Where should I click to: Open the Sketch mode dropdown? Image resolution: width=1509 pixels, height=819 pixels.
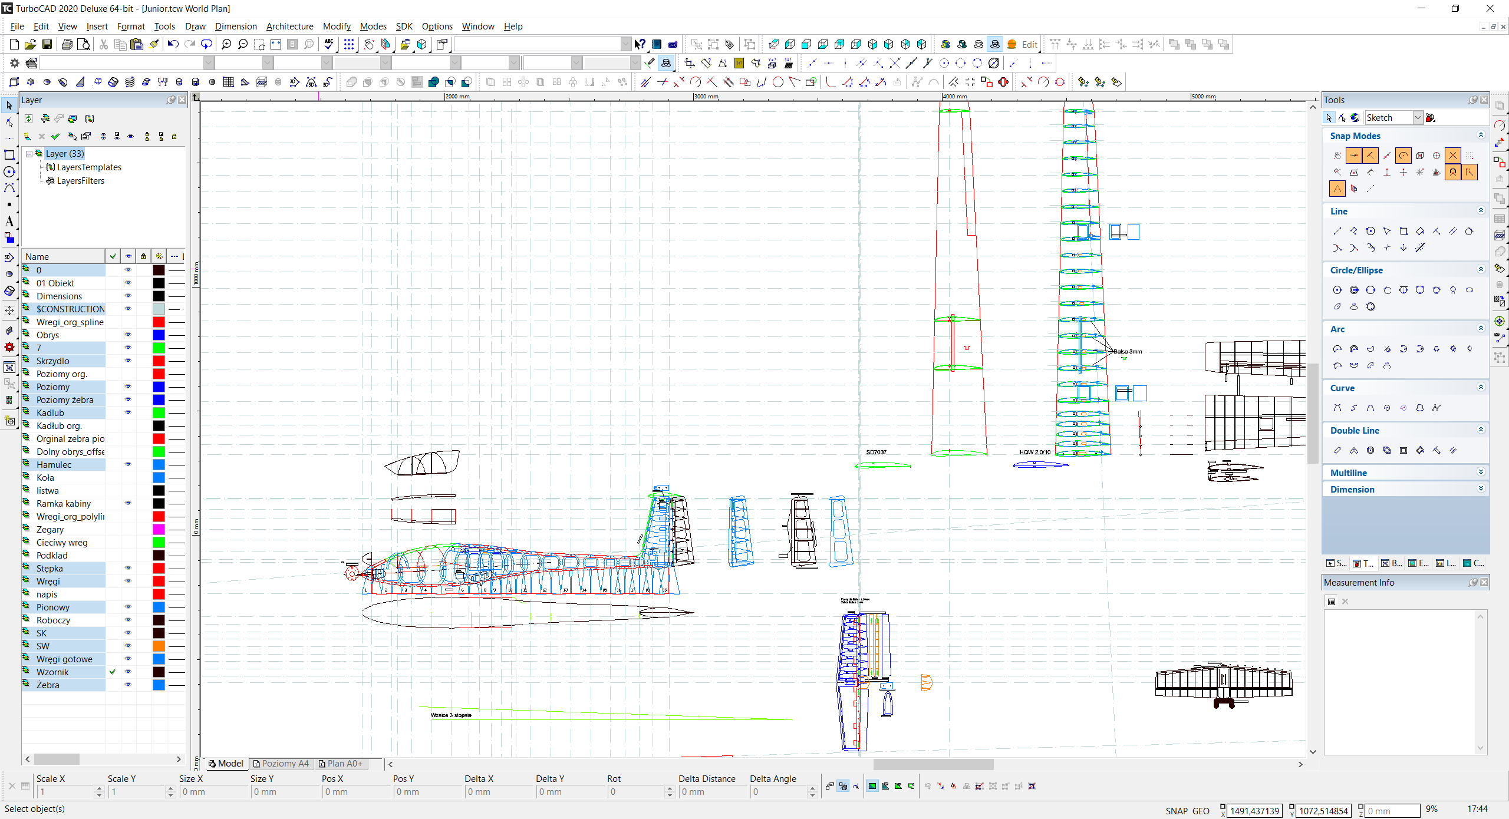[1418, 118]
